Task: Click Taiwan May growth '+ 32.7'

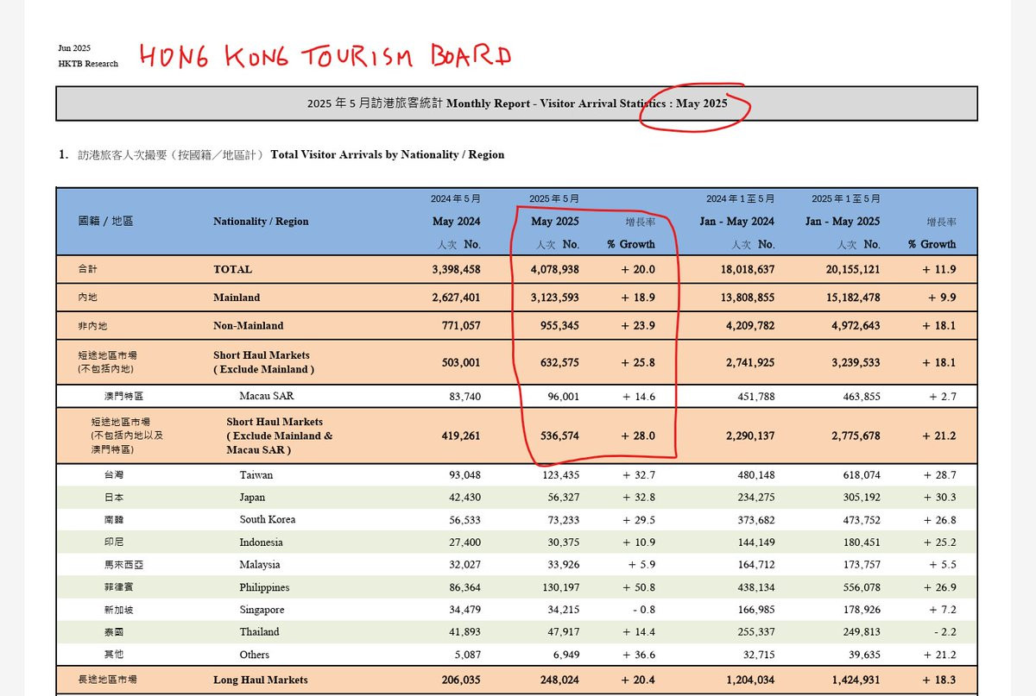Action: pos(637,475)
